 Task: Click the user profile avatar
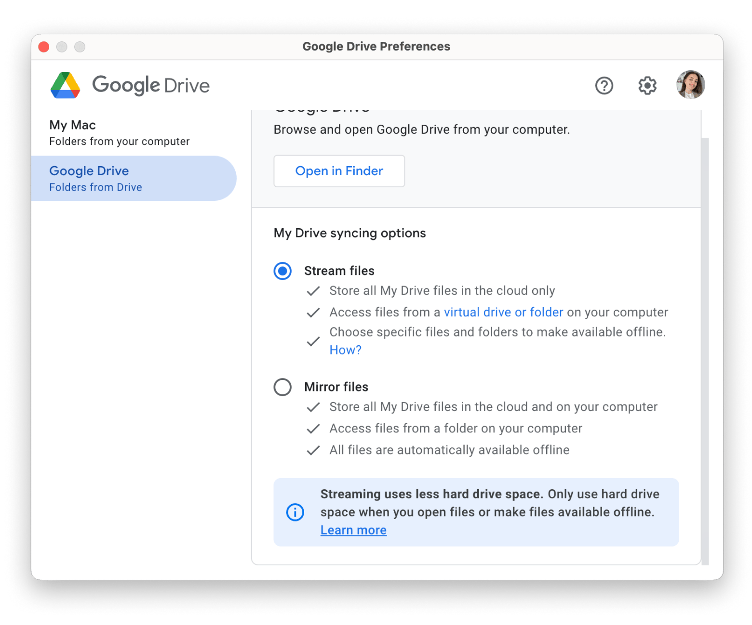(x=690, y=85)
